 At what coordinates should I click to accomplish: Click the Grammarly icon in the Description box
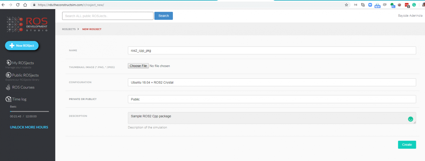click(x=410, y=119)
